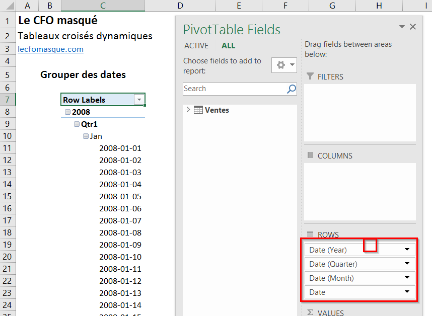Expand the Ventes table fields

tap(188, 110)
